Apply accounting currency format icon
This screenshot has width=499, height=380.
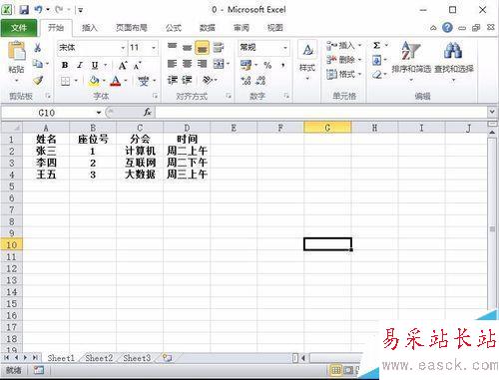click(x=247, y=65)
